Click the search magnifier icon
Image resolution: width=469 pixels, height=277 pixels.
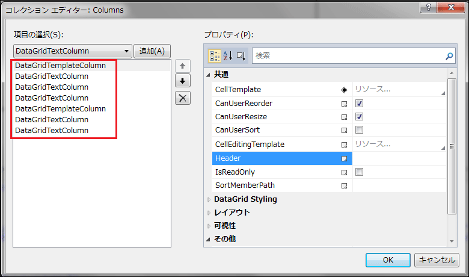click(x=449, y=56)
